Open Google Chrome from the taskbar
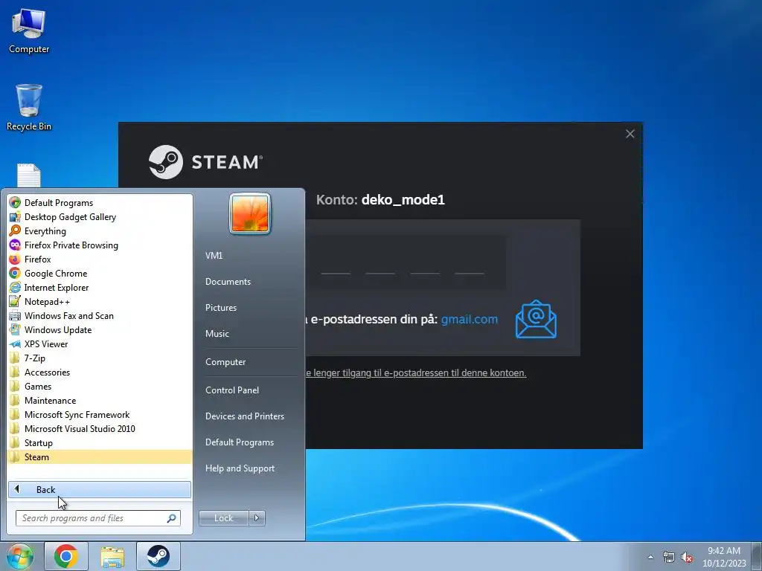762x571 pixels. pyautogui.click(x=66, y=556)
